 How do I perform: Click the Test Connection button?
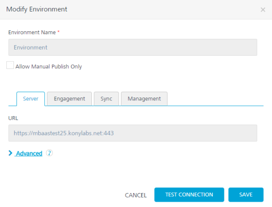(189, 195)
